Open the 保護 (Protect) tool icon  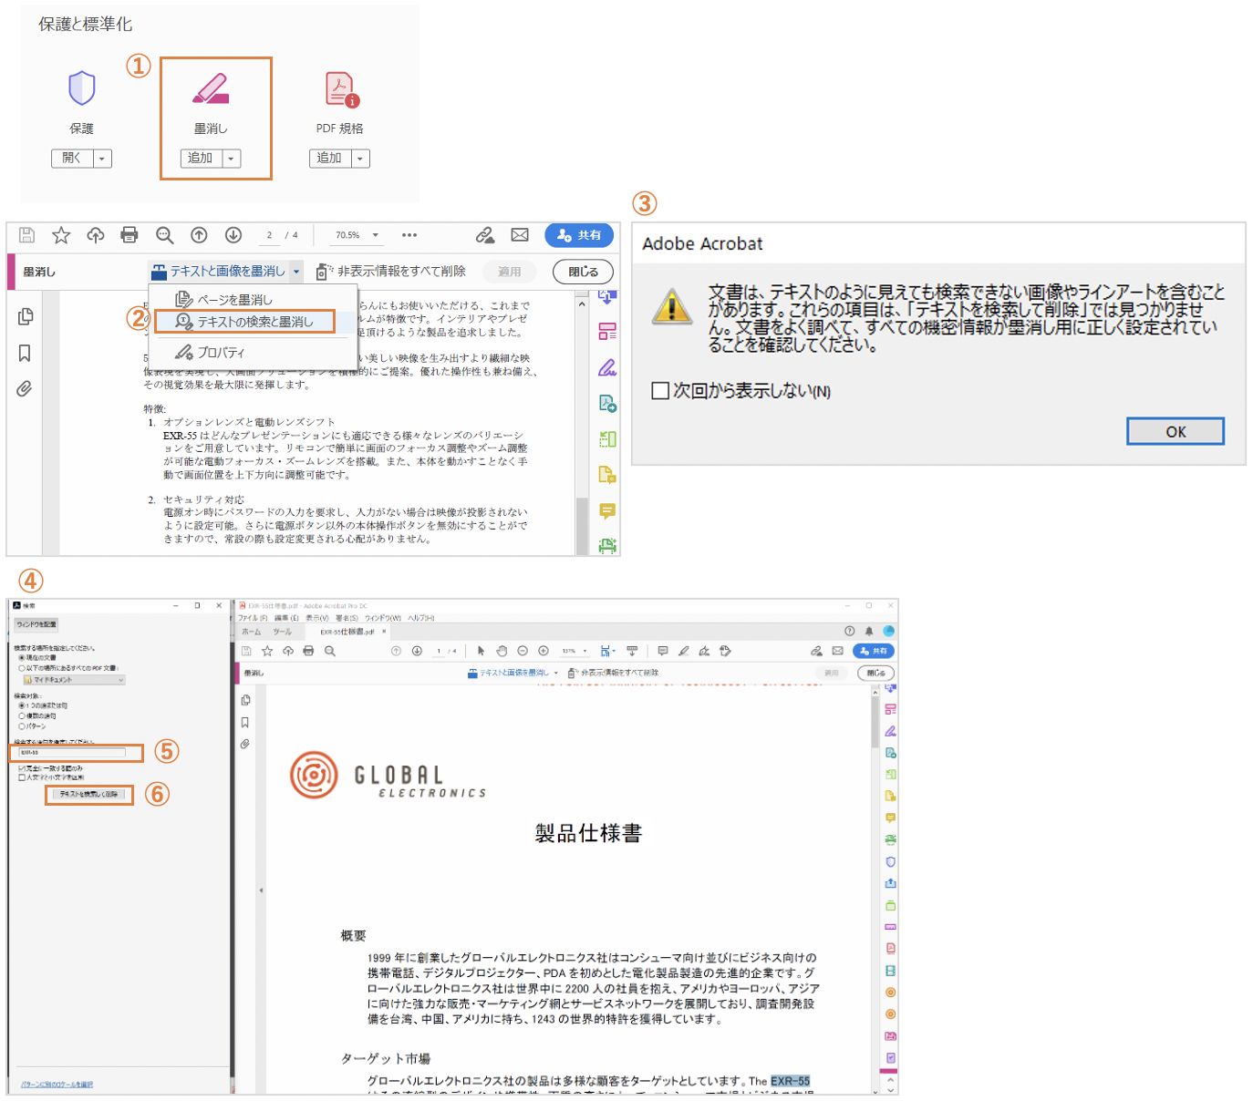(81, 88)
